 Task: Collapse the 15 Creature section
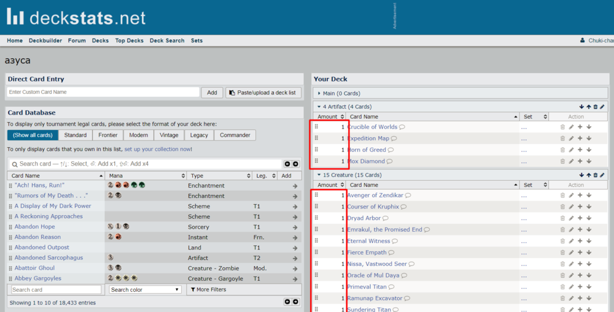click(319, 175)
